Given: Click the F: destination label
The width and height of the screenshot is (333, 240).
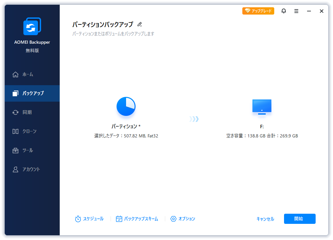Looking at the screenshot, I should pos(262,127).
